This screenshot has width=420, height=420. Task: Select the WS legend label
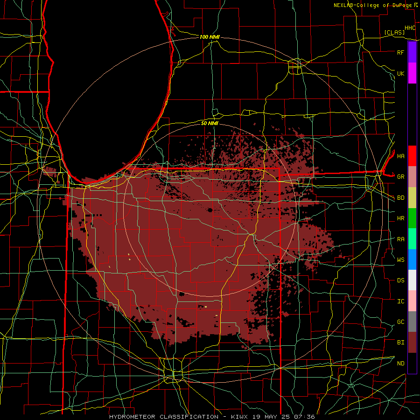401,259
